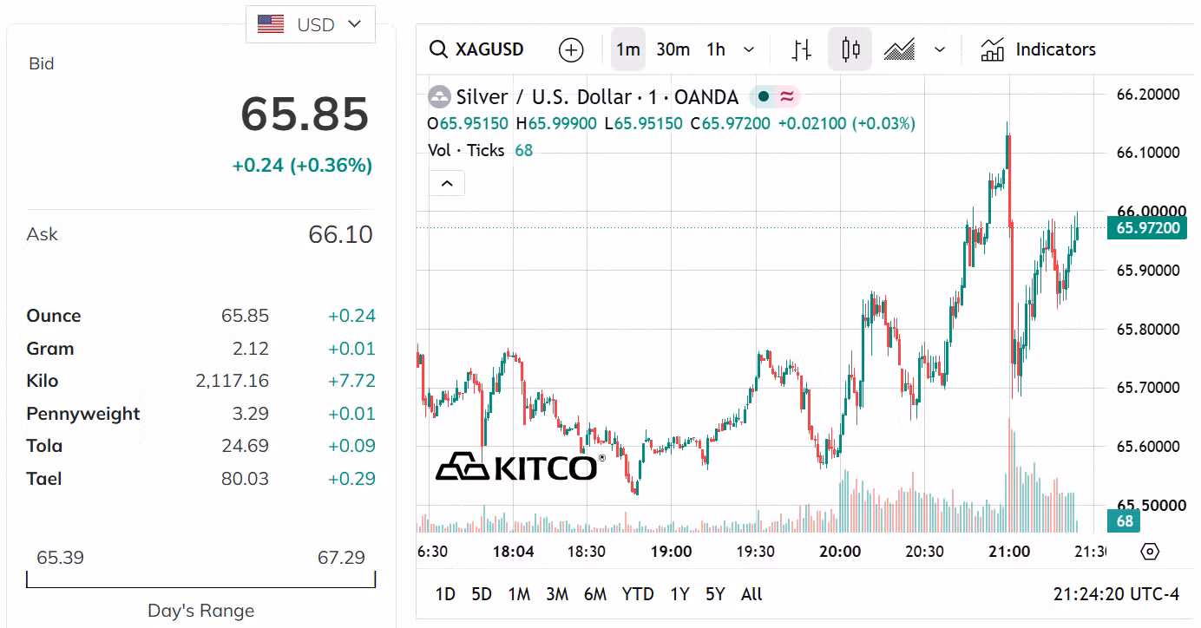
Task: Select the YTD date range
Action: (x=638, y=594)
